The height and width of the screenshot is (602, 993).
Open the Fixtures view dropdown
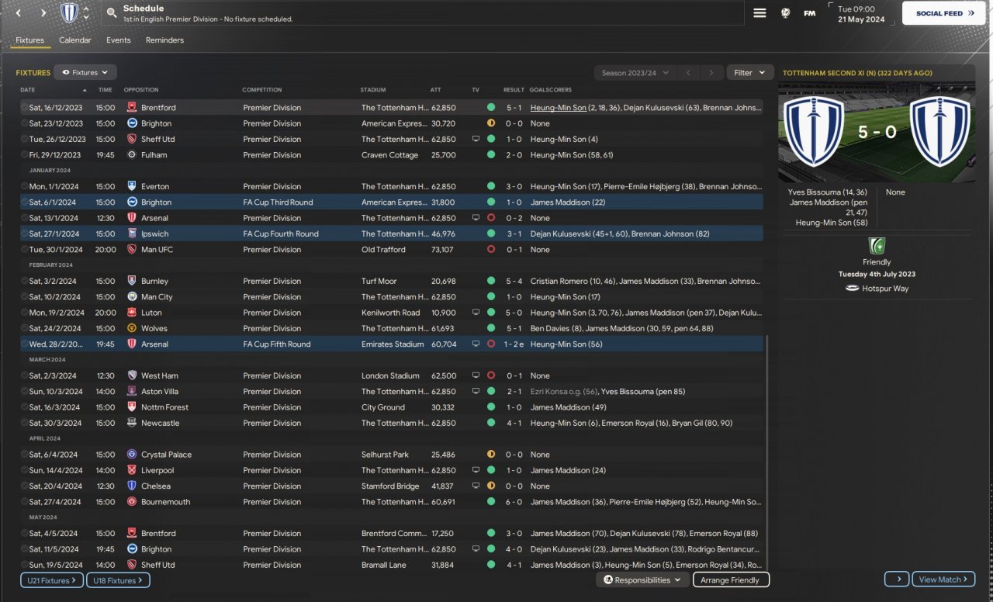[85, 72]
